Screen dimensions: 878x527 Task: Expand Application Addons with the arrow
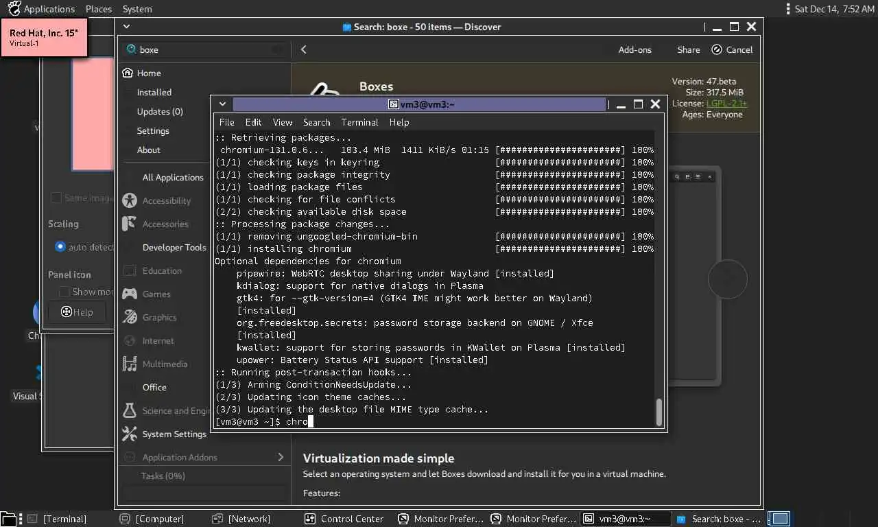pos(280,457)
